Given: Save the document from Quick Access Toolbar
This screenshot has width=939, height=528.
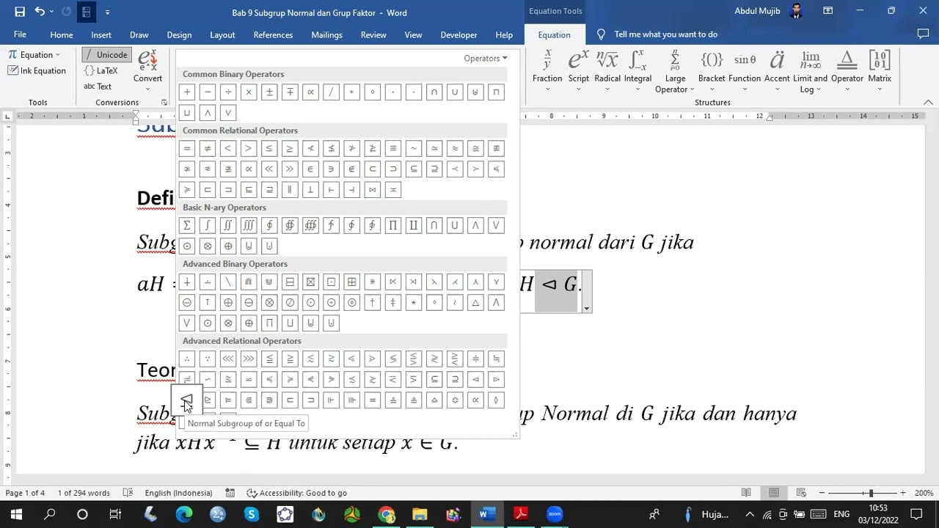Looking at the screenshot, I should click(20, 12).
